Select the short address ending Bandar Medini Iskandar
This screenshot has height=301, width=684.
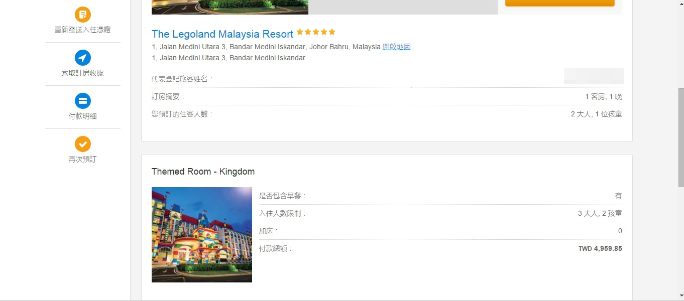pos(229,58)
